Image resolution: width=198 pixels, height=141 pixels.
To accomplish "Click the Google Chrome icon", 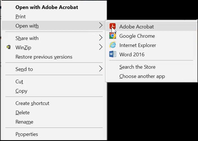I will (112, 35).
